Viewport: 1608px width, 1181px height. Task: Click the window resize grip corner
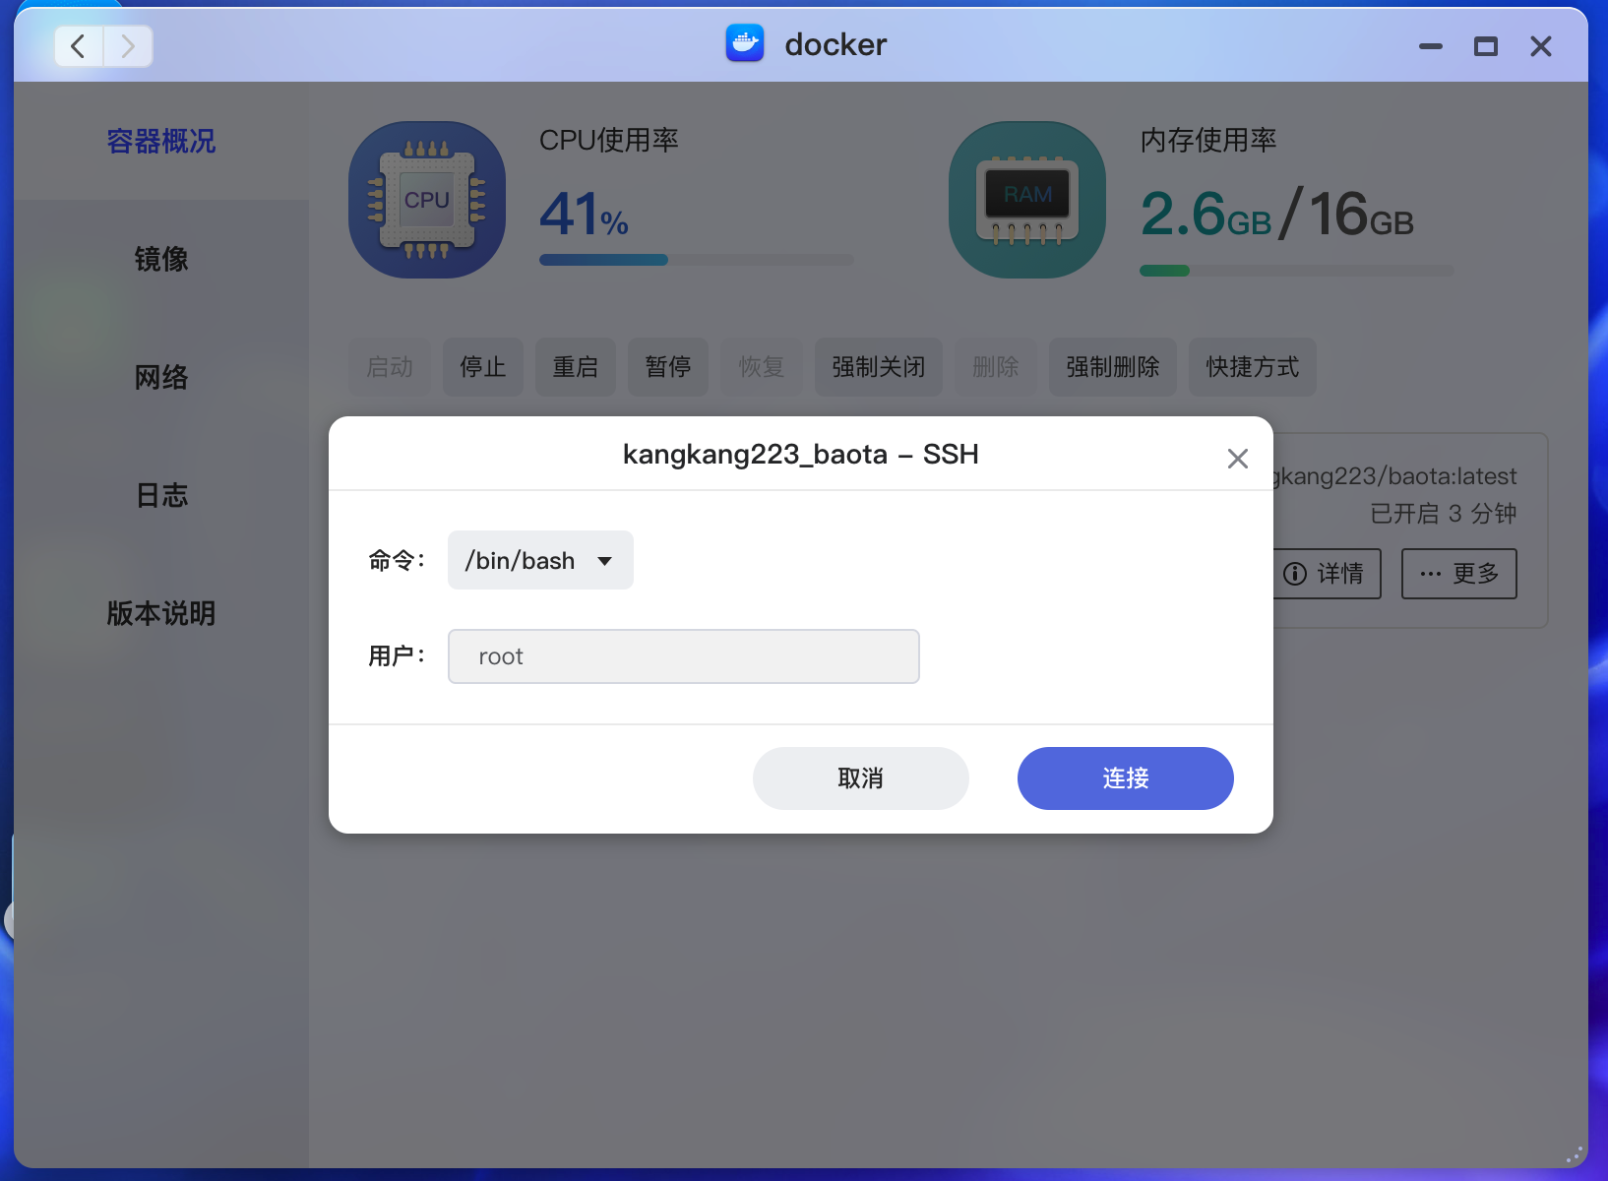tap(1575, 1154)
